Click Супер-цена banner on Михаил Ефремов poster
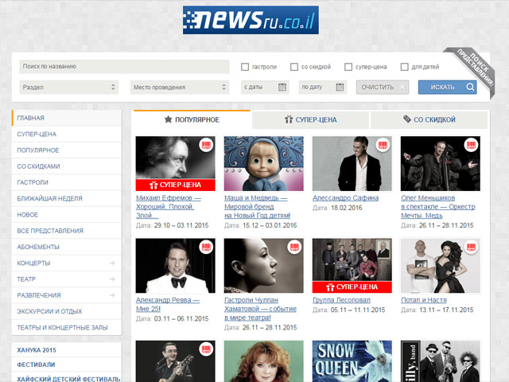This screenshot has width=509, height=382. coord(175,185)
